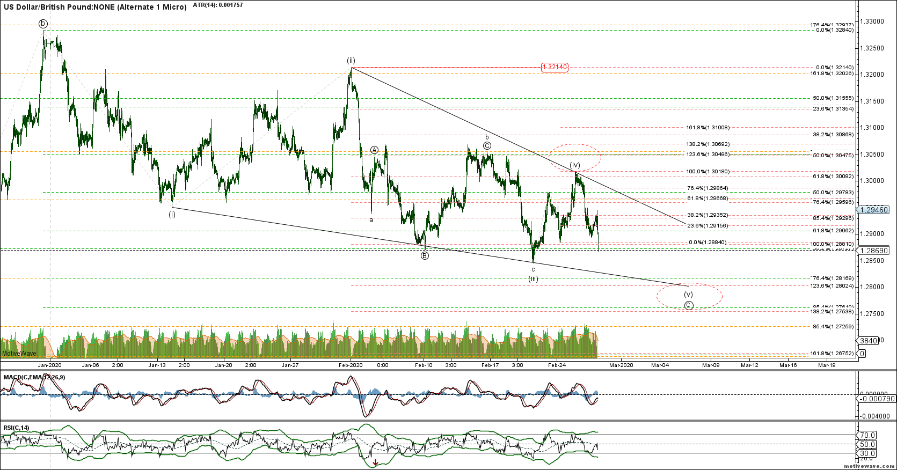
Task: Click the Feb-2020 date on the time axis
Action: pos(351,365)
